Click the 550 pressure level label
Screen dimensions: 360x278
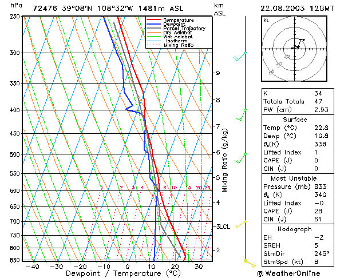pyautogui.click(x=15, y=174)
